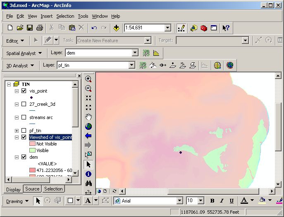This screenshot has height=217, width=284.
Task: Launch ArcScene from 3D Analyst toolbar
Action: (217, 65)
